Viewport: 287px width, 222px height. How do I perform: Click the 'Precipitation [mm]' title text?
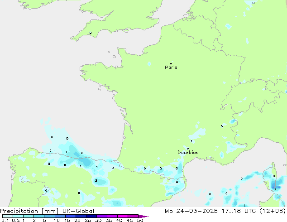pyautogui.click(x=29, y=211)
